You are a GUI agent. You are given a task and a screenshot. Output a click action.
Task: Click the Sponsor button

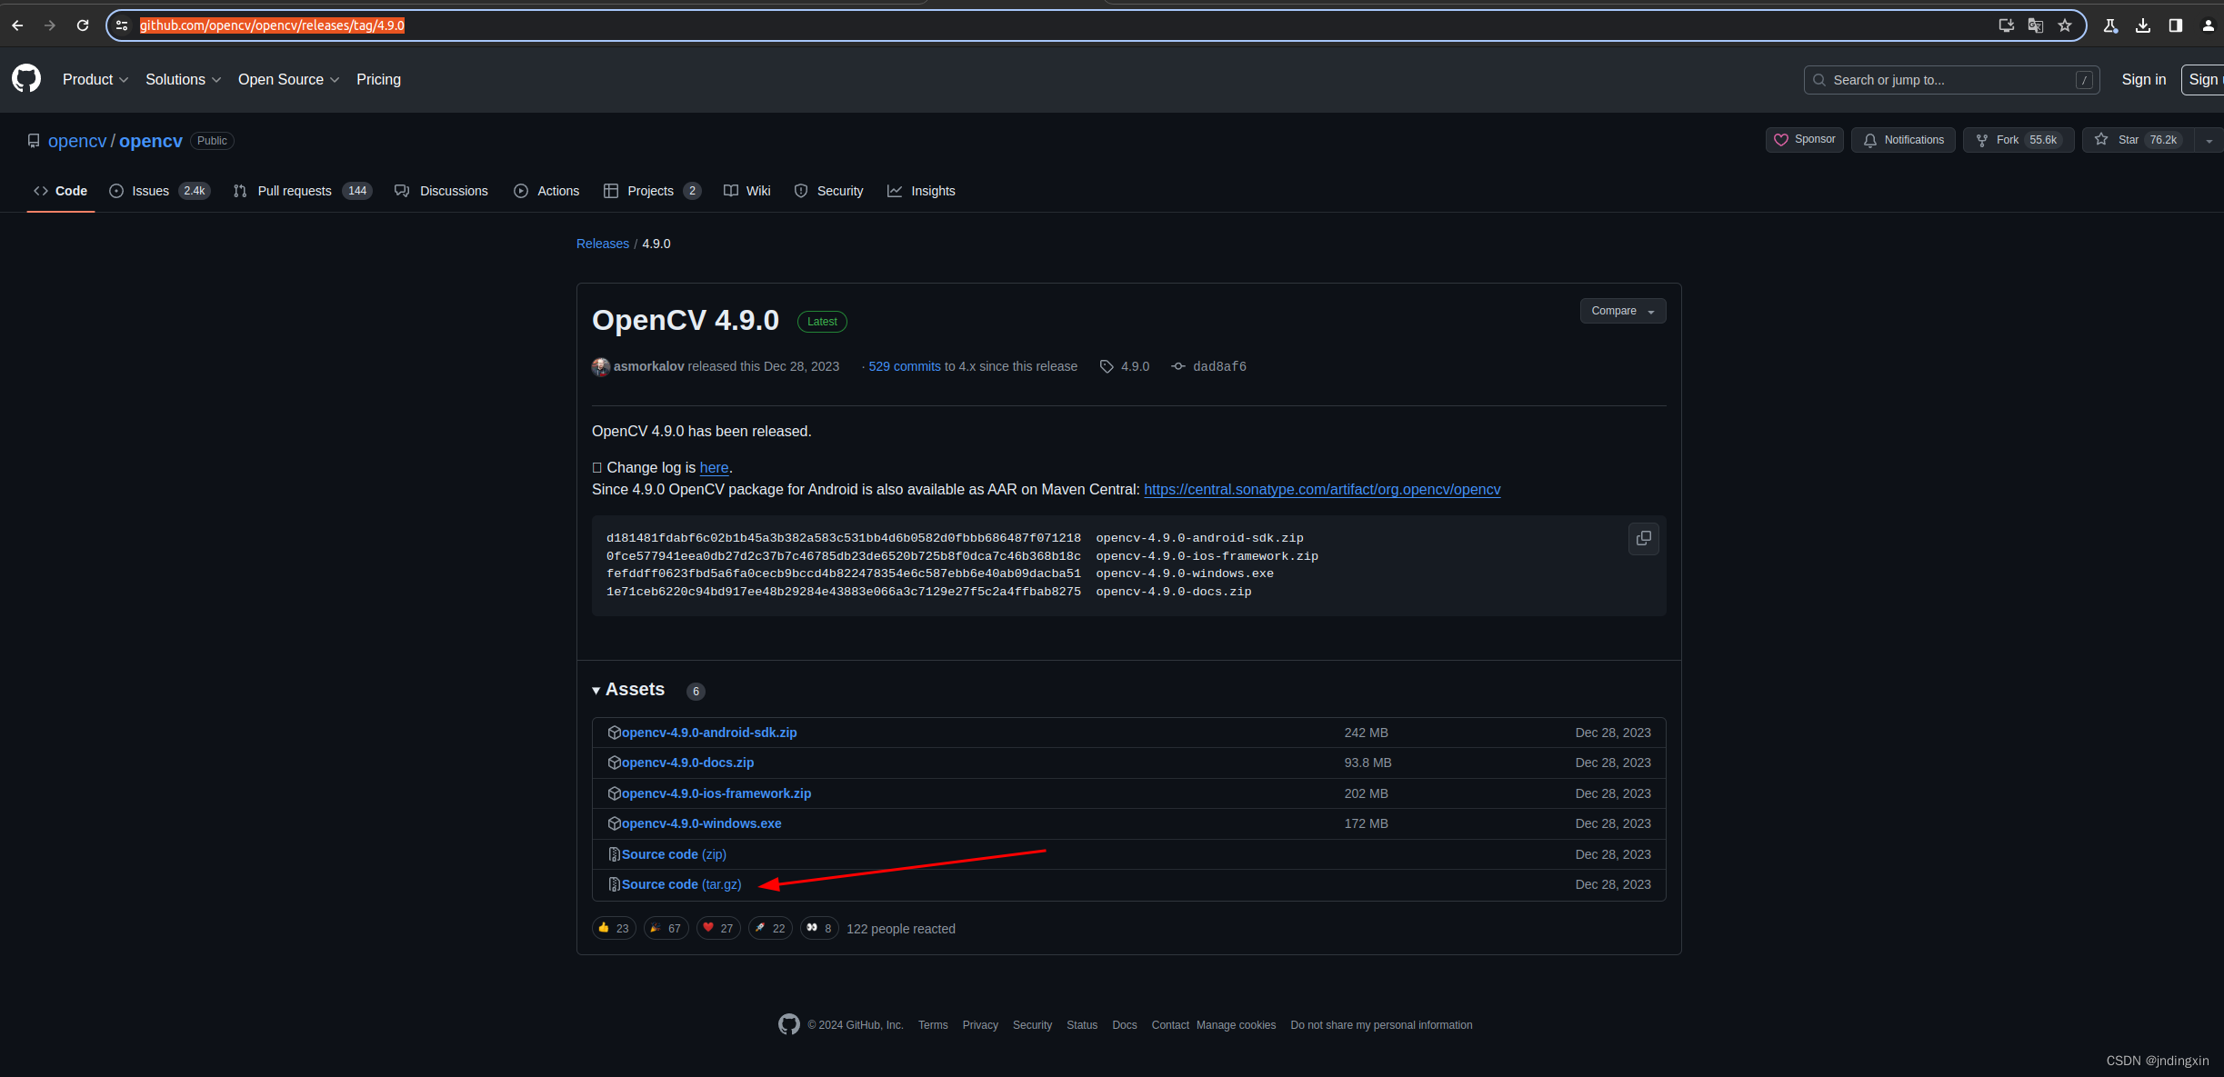pos(1804,140)
